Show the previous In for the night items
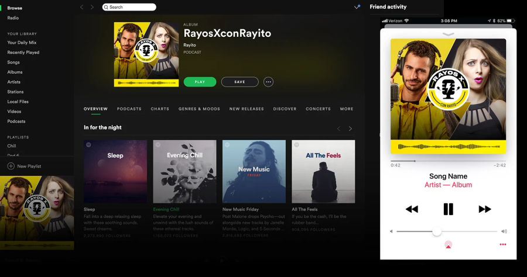This screenshot has width=527, height=277. [x=339, y=129]
